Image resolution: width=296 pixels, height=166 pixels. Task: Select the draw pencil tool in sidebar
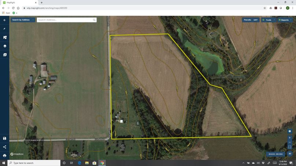[x=5, y=28]
